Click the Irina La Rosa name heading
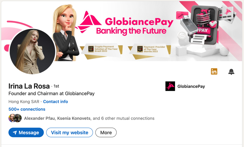 click(29, 86)
